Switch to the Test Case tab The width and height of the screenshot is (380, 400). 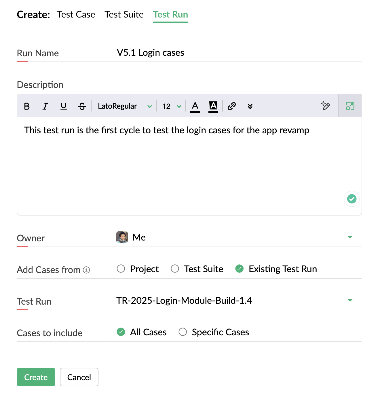pos(76,14)
